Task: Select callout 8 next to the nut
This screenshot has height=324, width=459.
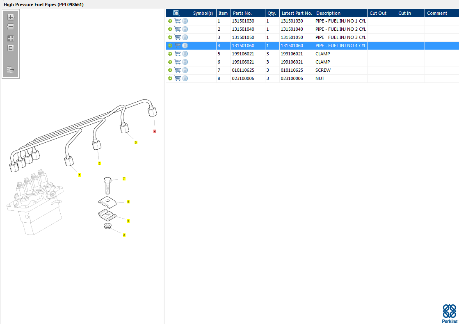Action: pos(124,235)
